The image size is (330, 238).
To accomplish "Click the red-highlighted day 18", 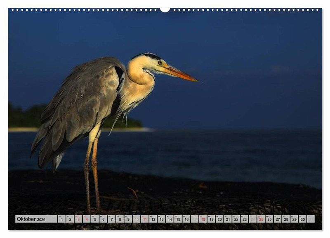I will 203,219.
